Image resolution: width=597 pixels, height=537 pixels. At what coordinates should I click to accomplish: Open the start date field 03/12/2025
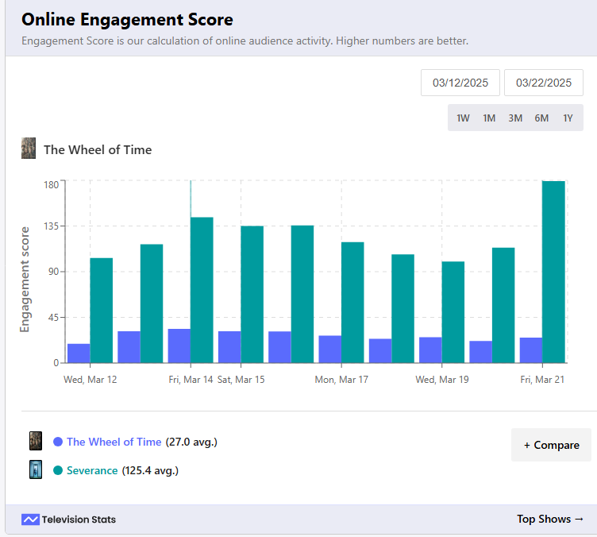click(460, 83)
